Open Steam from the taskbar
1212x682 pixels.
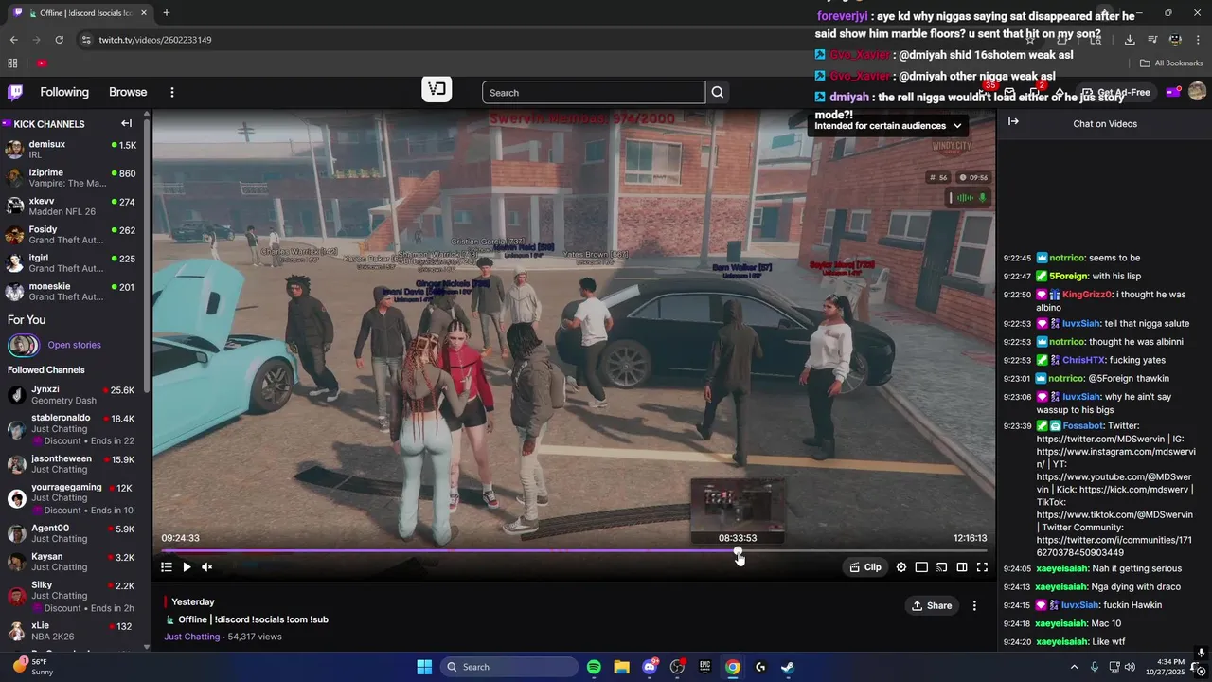tap(788, 667)
